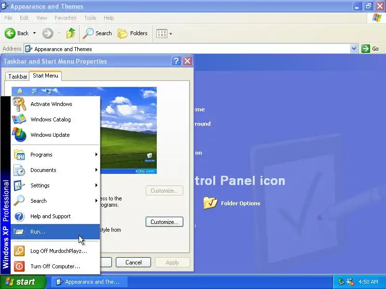This screenshot has height=289, width=386.
Task: Click the arrow beside Programs
Action: [96, 155]
